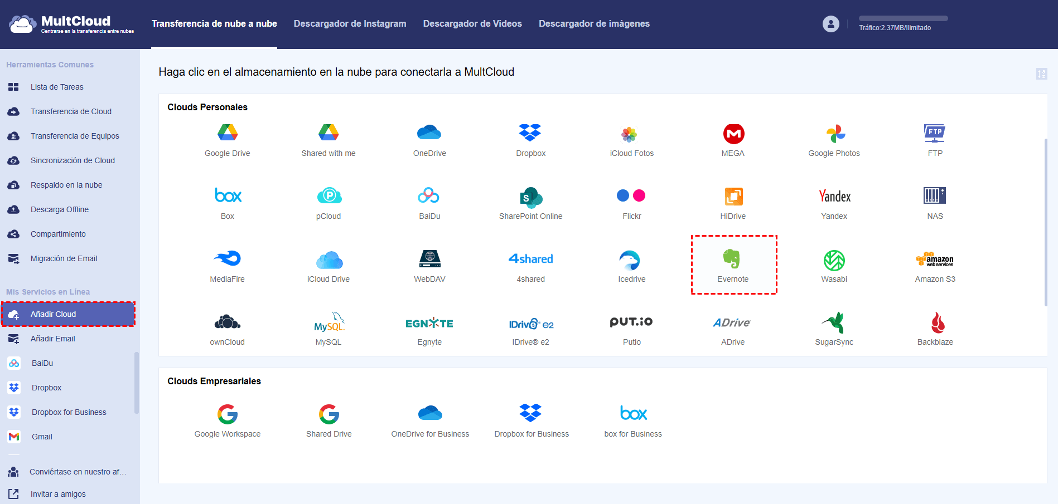Image resolution: width=1058 pixels, height=504 pixels.
Task: Choose the MediaFire icon
Action: point(228,258)
